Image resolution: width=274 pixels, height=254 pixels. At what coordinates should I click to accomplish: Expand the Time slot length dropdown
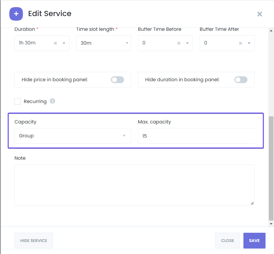click(127, 43)
